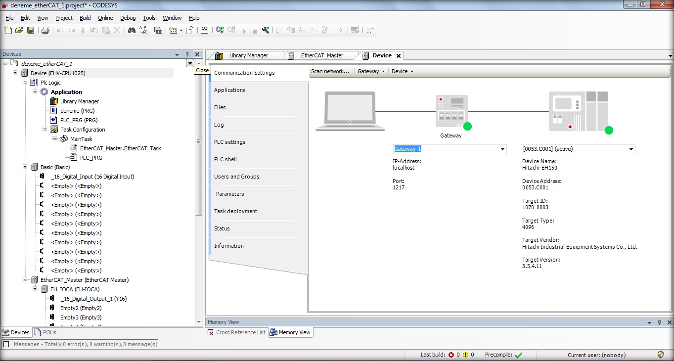Switch to the POUs tab
This screenshot has height=361, width=674.
(x=45, y=332)
